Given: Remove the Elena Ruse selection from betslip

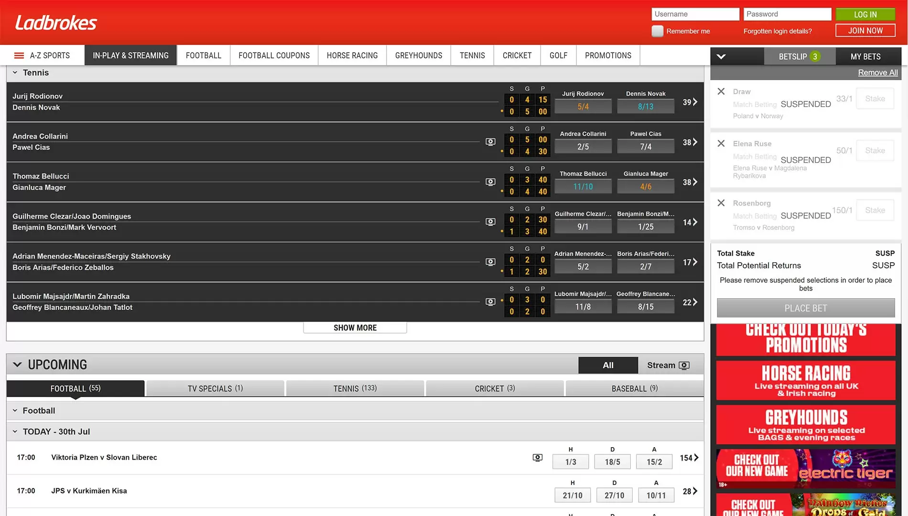Looking at the screenshot, I should click(x=721, y=143).
